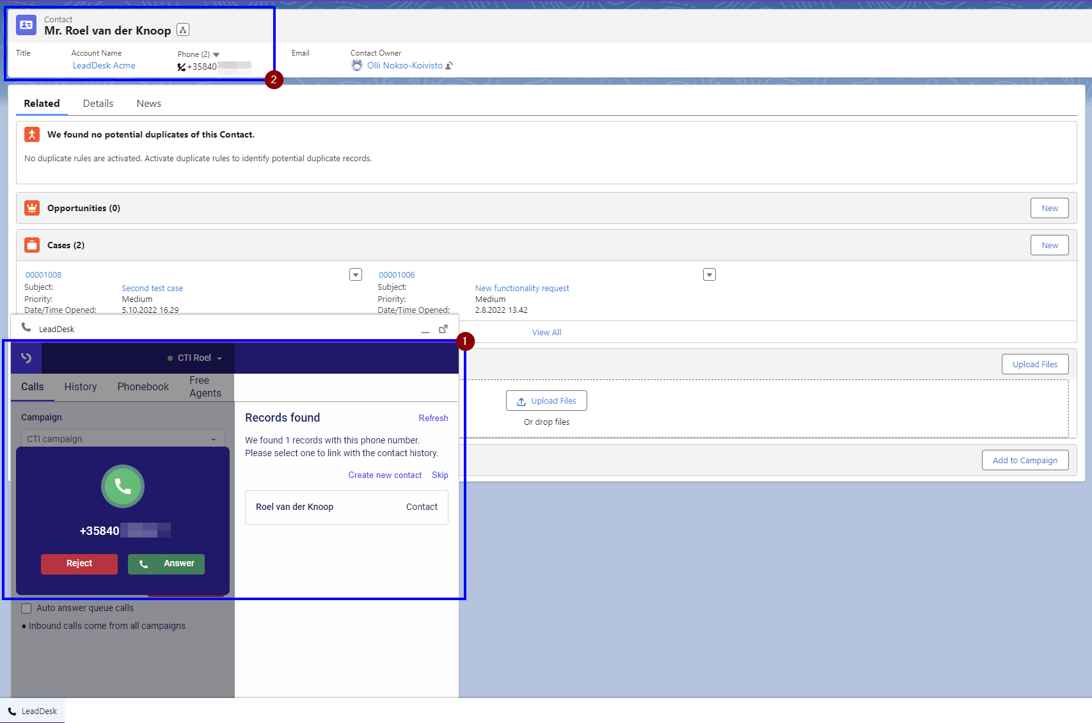Click the Opportunities crown icon
Screen dimensions: 1092x723
[x=32, y=208]
